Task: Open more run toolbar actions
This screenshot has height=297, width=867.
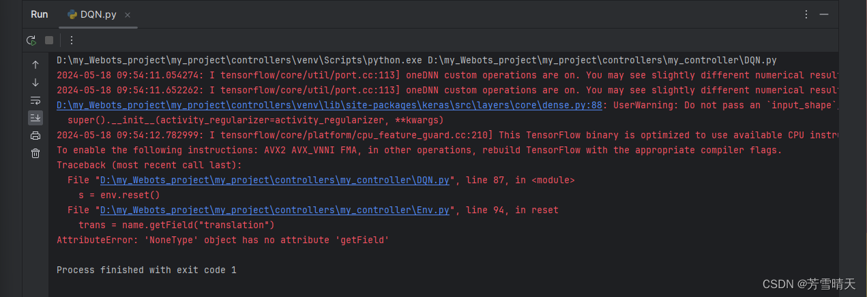Action: tap(72, 40)
